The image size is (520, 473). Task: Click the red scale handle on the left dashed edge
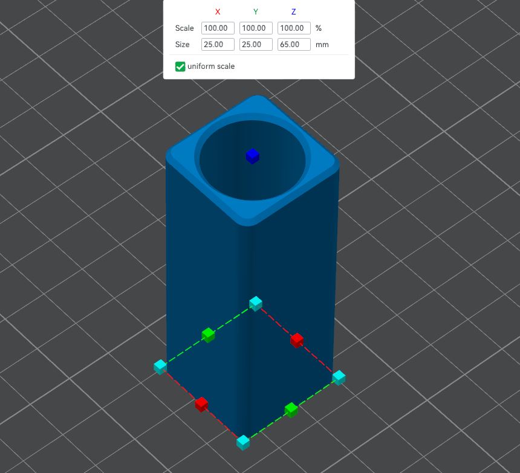[201, 404]
